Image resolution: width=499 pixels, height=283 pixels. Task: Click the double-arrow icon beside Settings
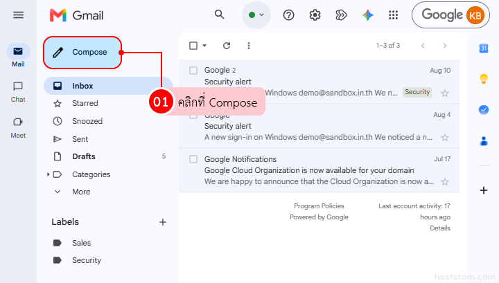[x=341, y=15]
